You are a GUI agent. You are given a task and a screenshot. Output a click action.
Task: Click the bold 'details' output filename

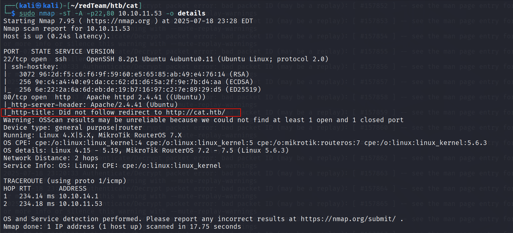click(x=192, y=13)
